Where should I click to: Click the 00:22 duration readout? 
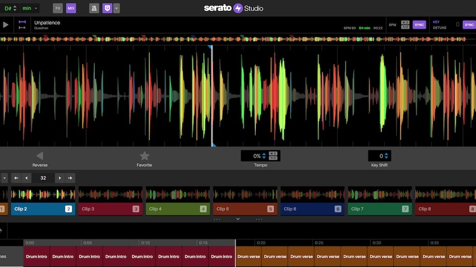(378, 28)
